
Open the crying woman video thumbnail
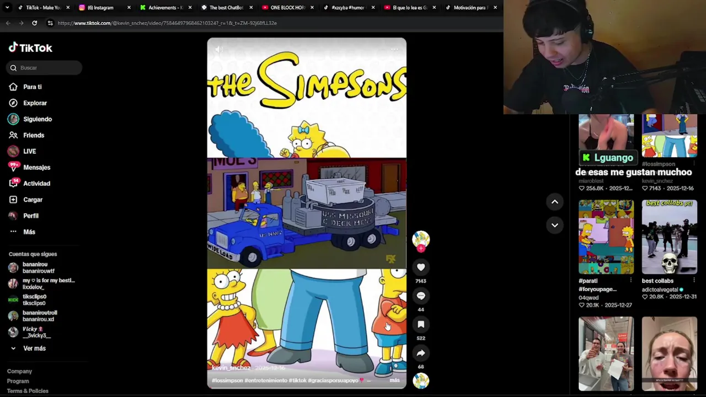669,353
